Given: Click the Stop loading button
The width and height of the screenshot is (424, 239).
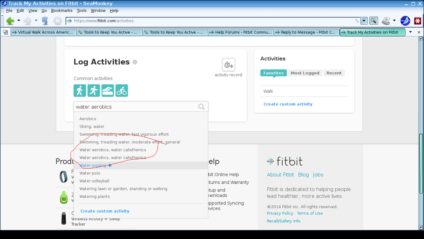Looking at the screenshot, I should click(58, 21).
